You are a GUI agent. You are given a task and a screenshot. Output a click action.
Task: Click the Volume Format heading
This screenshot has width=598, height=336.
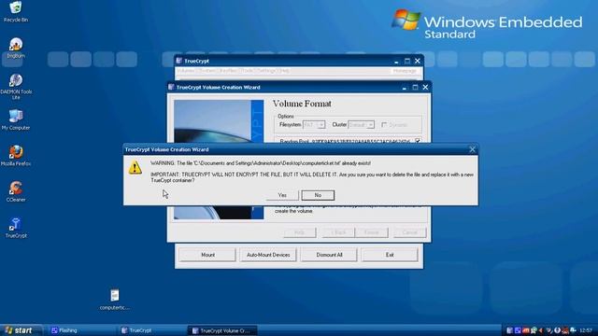(x=302, y=104)
